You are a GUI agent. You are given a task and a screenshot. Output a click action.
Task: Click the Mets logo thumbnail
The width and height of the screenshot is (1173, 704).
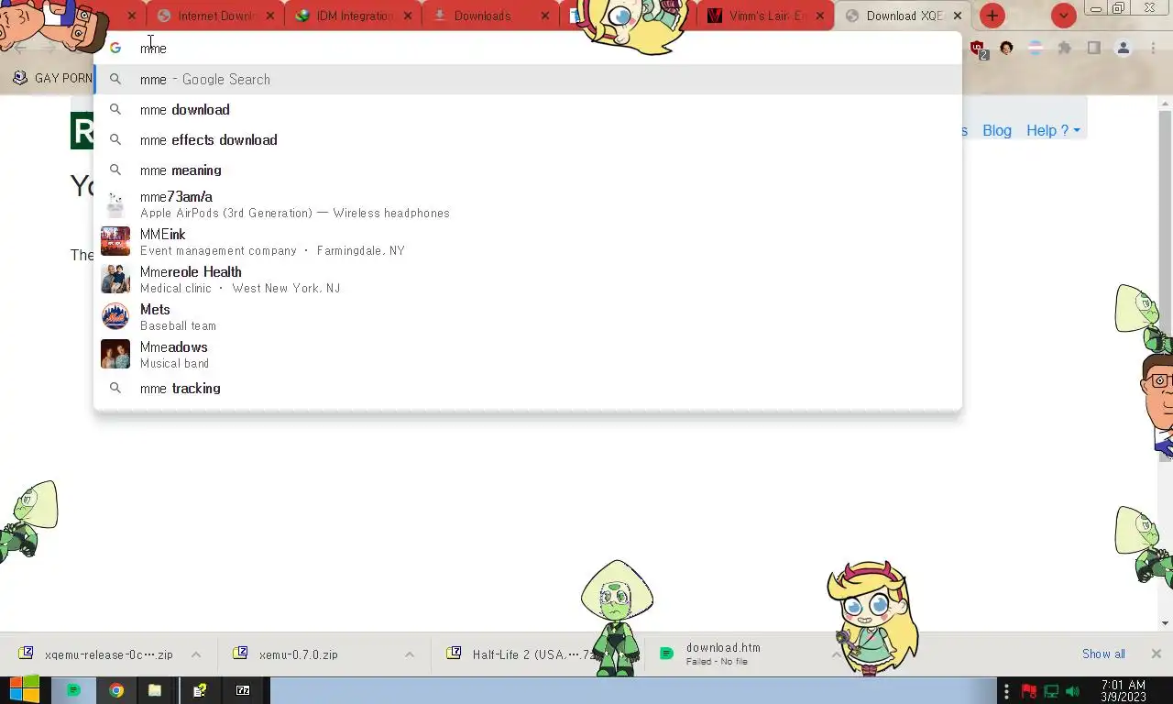click(115, 316)
